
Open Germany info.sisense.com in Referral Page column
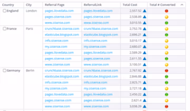point(56,82)
